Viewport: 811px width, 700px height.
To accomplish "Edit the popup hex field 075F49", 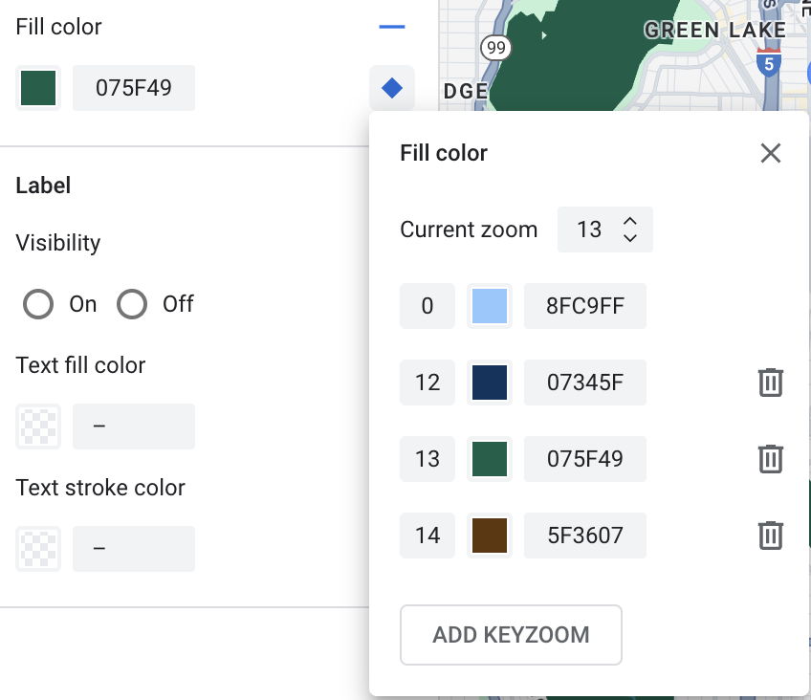I will (585, 459).
